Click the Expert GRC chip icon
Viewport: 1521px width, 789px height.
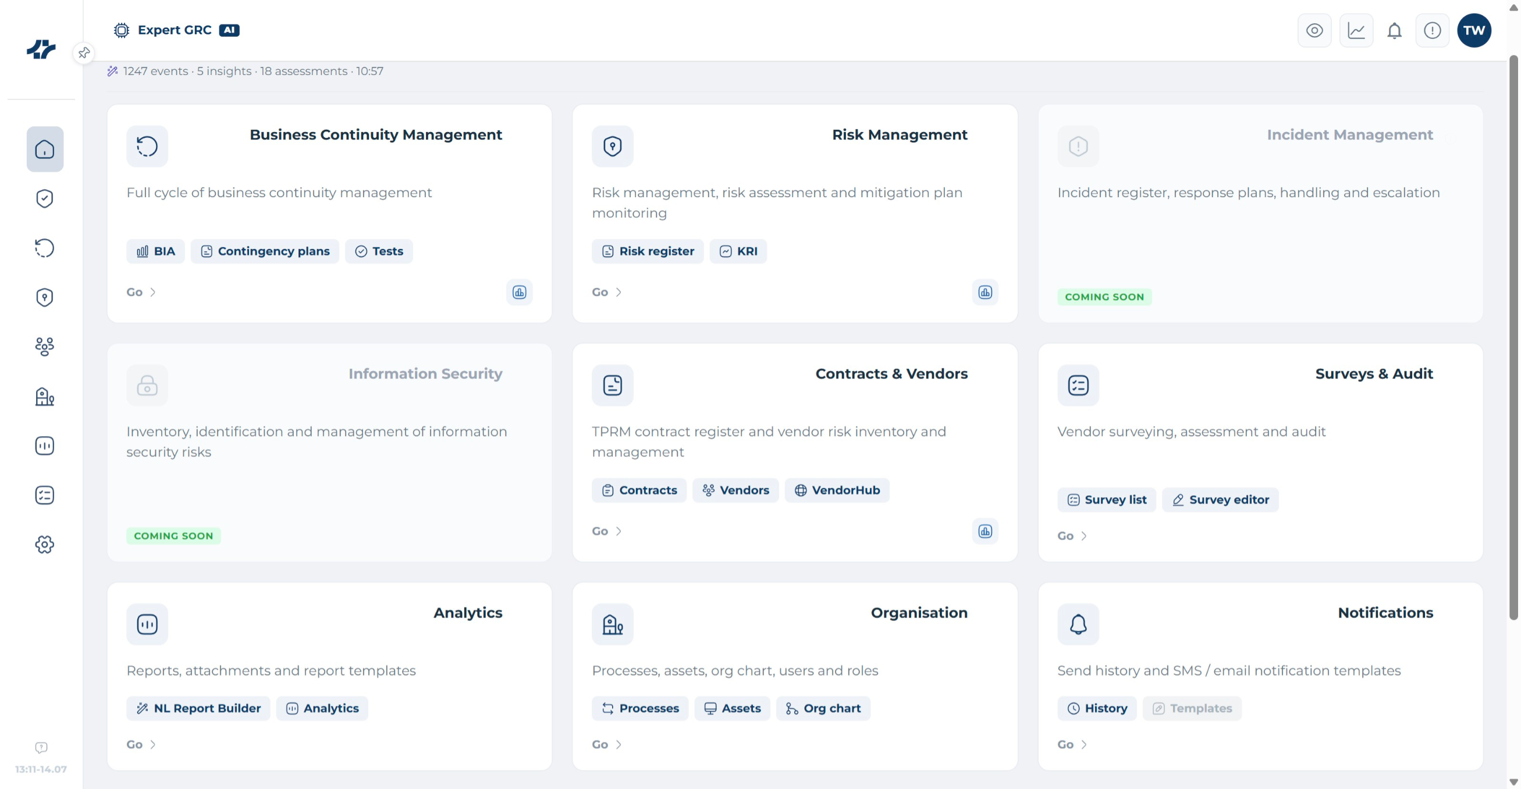pos(122,31)
